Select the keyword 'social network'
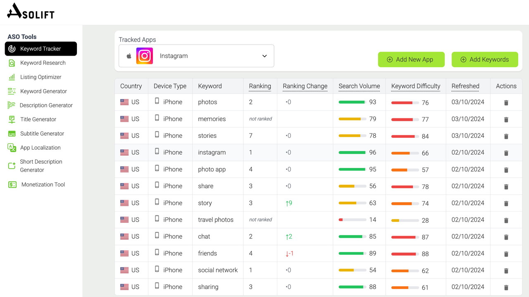 pos(218,270)
